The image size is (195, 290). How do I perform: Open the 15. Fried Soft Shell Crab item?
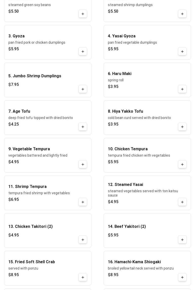click(32, 262)
